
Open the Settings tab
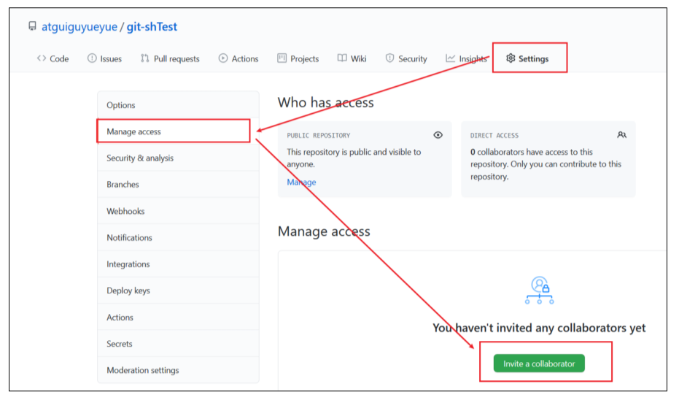click(527, 58)
